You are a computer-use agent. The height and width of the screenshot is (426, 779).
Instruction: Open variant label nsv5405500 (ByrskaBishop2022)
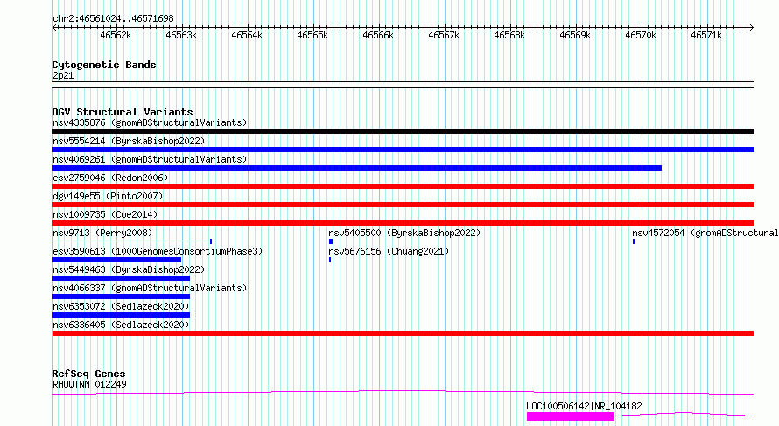point(404,233)
